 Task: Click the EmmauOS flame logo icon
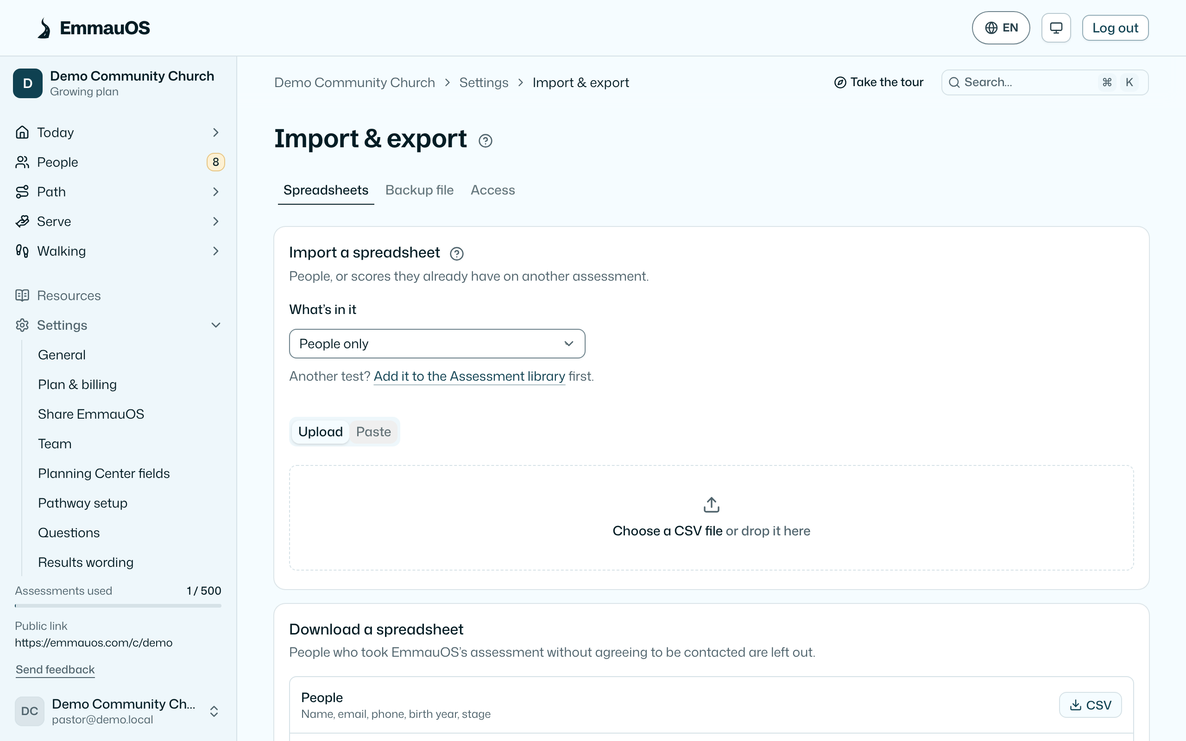point(44,28)
